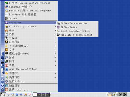
Task: Click the lifesaver help panel icon
Action: [30, 95]
